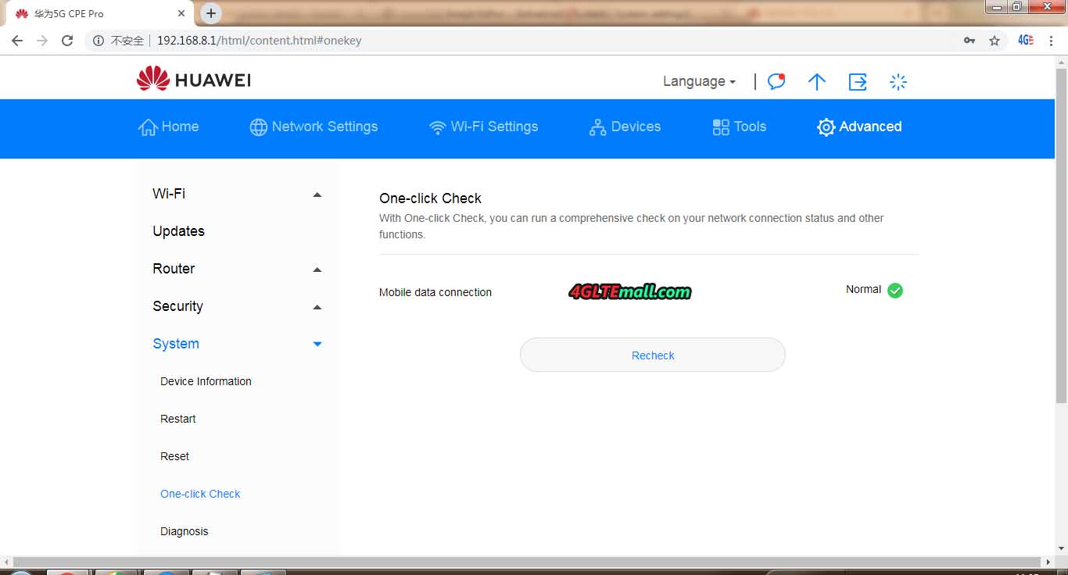Click the saved password key icon
The width and height of the screenshot is (1068, 575).
pos(969,41)
